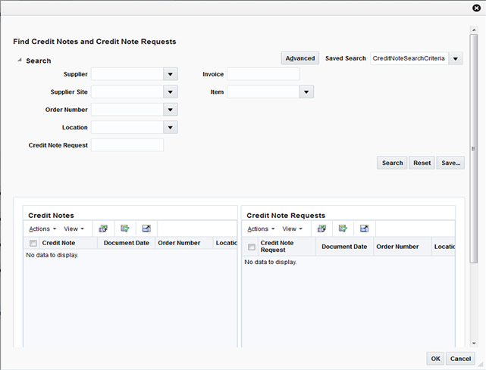Click the Advanced search button
486x370 pixels.
[300, 58]
